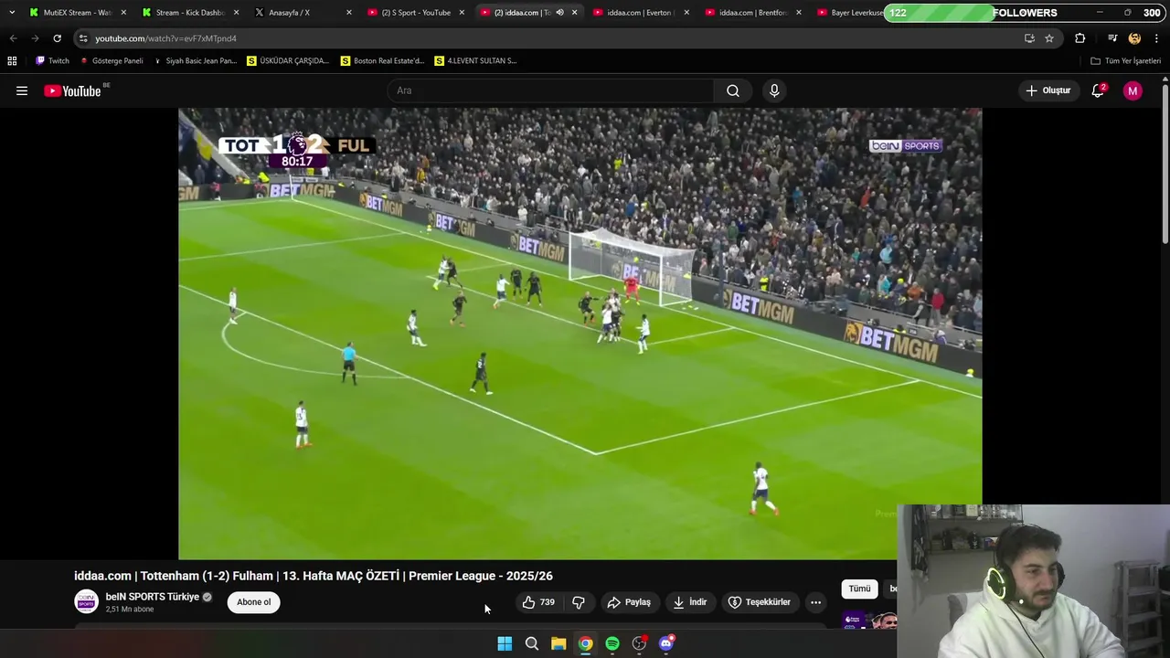
Task: Go forward in browser history
Action: [35, 38]
